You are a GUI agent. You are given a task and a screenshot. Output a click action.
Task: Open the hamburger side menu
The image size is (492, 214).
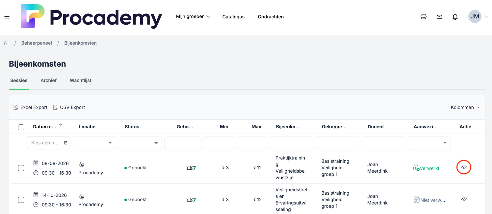point(7,17)
